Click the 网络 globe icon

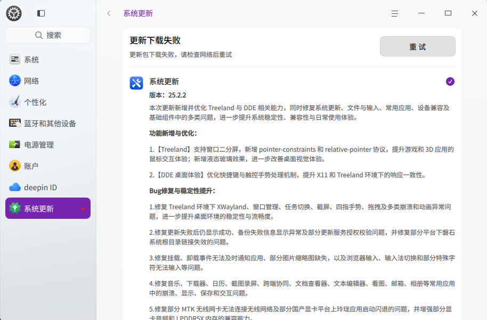pyautogui.click(x=14, y=81)
